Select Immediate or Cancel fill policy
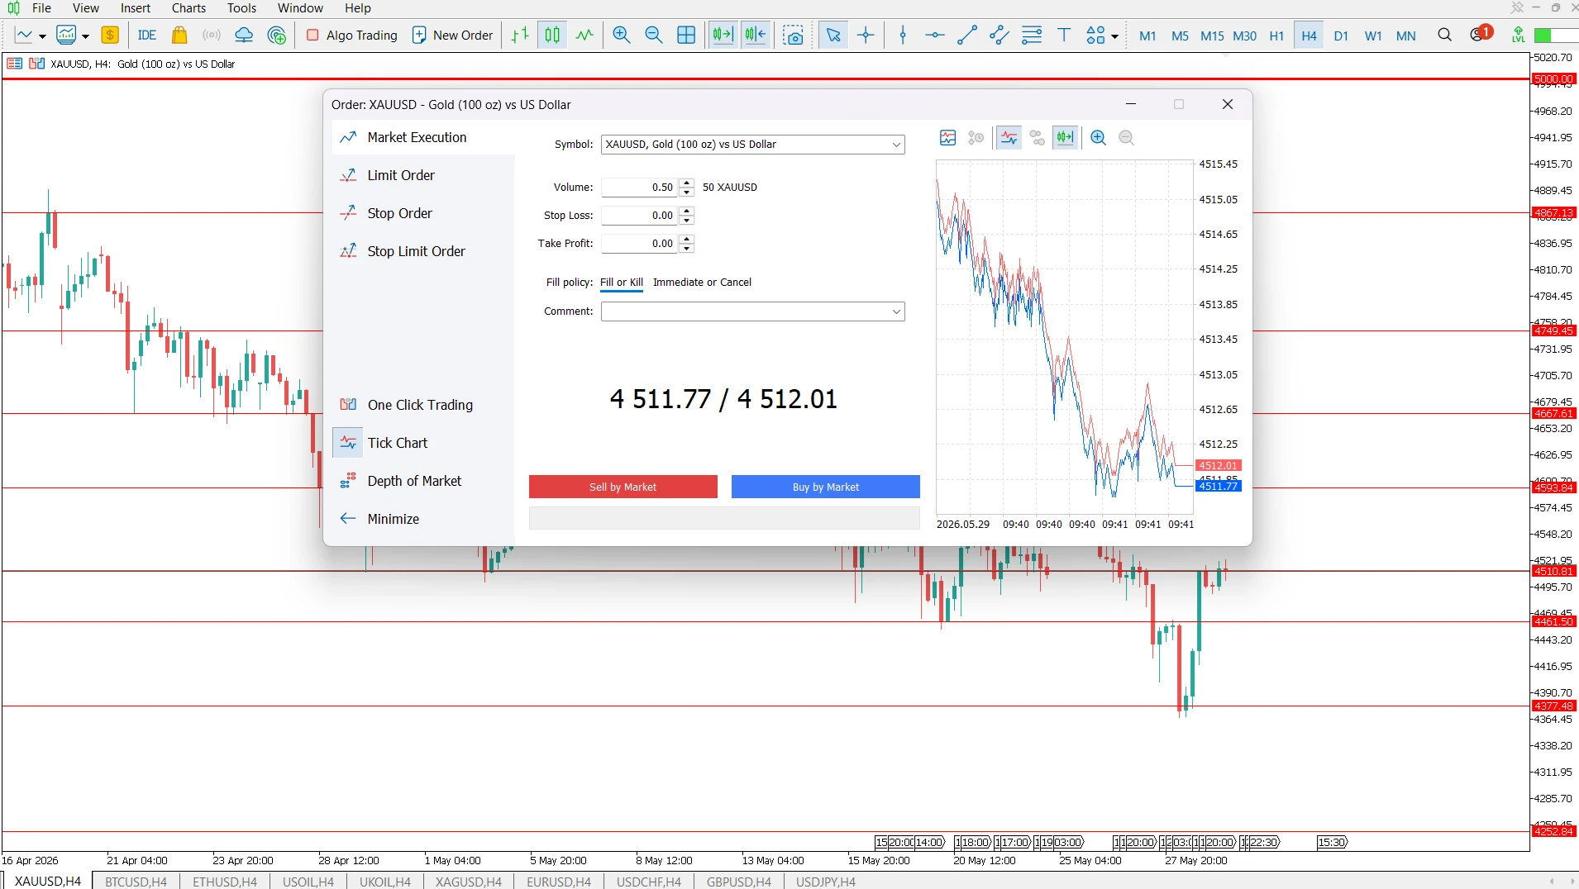The height and width of the screenshot is (889, 1579). (702, 283)
